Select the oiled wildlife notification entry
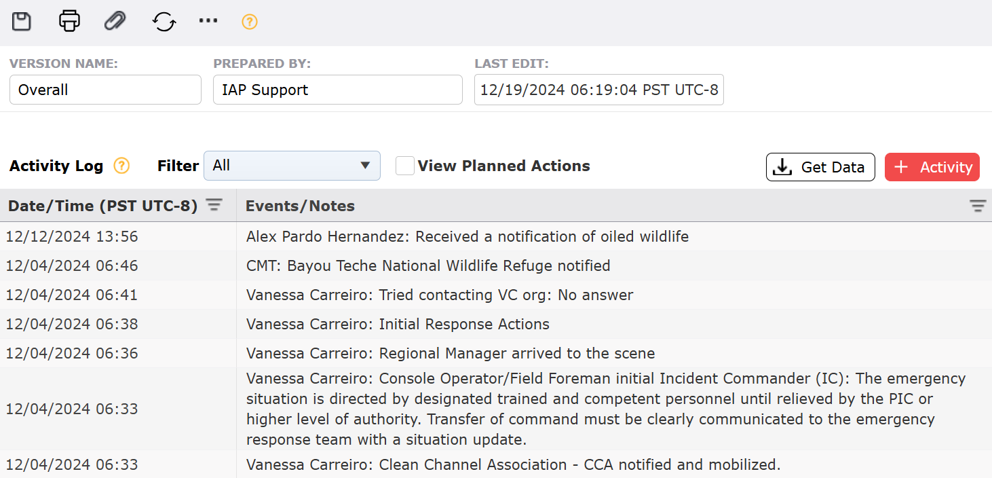 [466, 236]
